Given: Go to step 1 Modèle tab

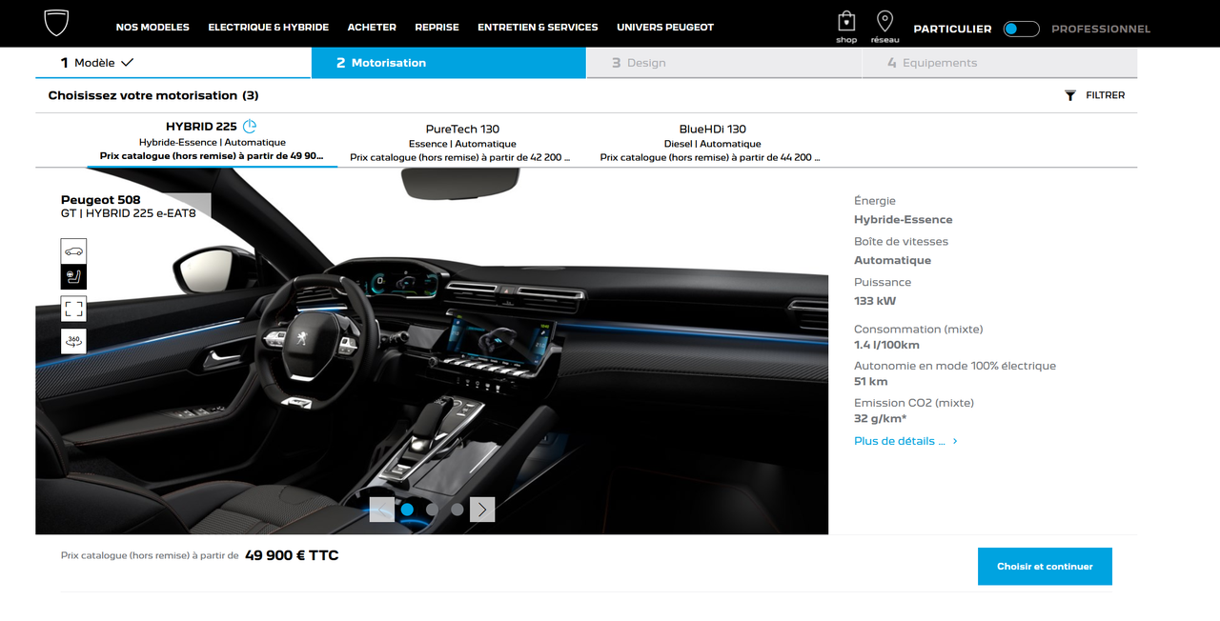Looking at the screenshot, I should click(173, 63).
